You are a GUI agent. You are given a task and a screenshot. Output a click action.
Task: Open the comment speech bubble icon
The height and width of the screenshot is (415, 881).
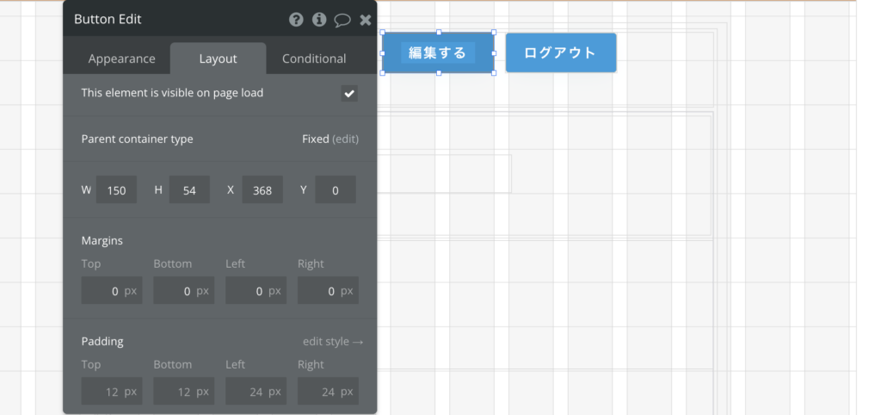point(342,20)
